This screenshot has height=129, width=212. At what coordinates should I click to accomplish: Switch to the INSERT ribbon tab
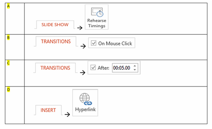[48, 110]
